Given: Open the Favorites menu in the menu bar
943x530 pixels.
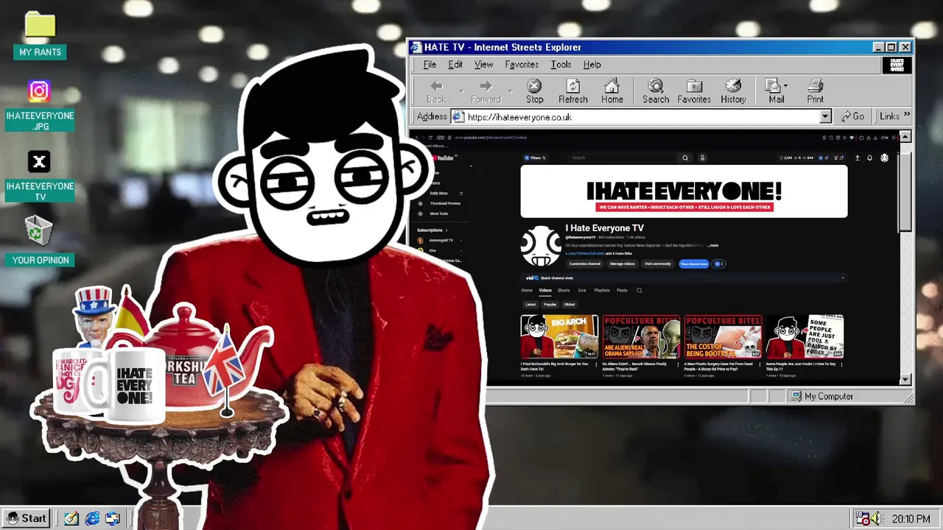Looking at the screenshot, I should 522,65.
